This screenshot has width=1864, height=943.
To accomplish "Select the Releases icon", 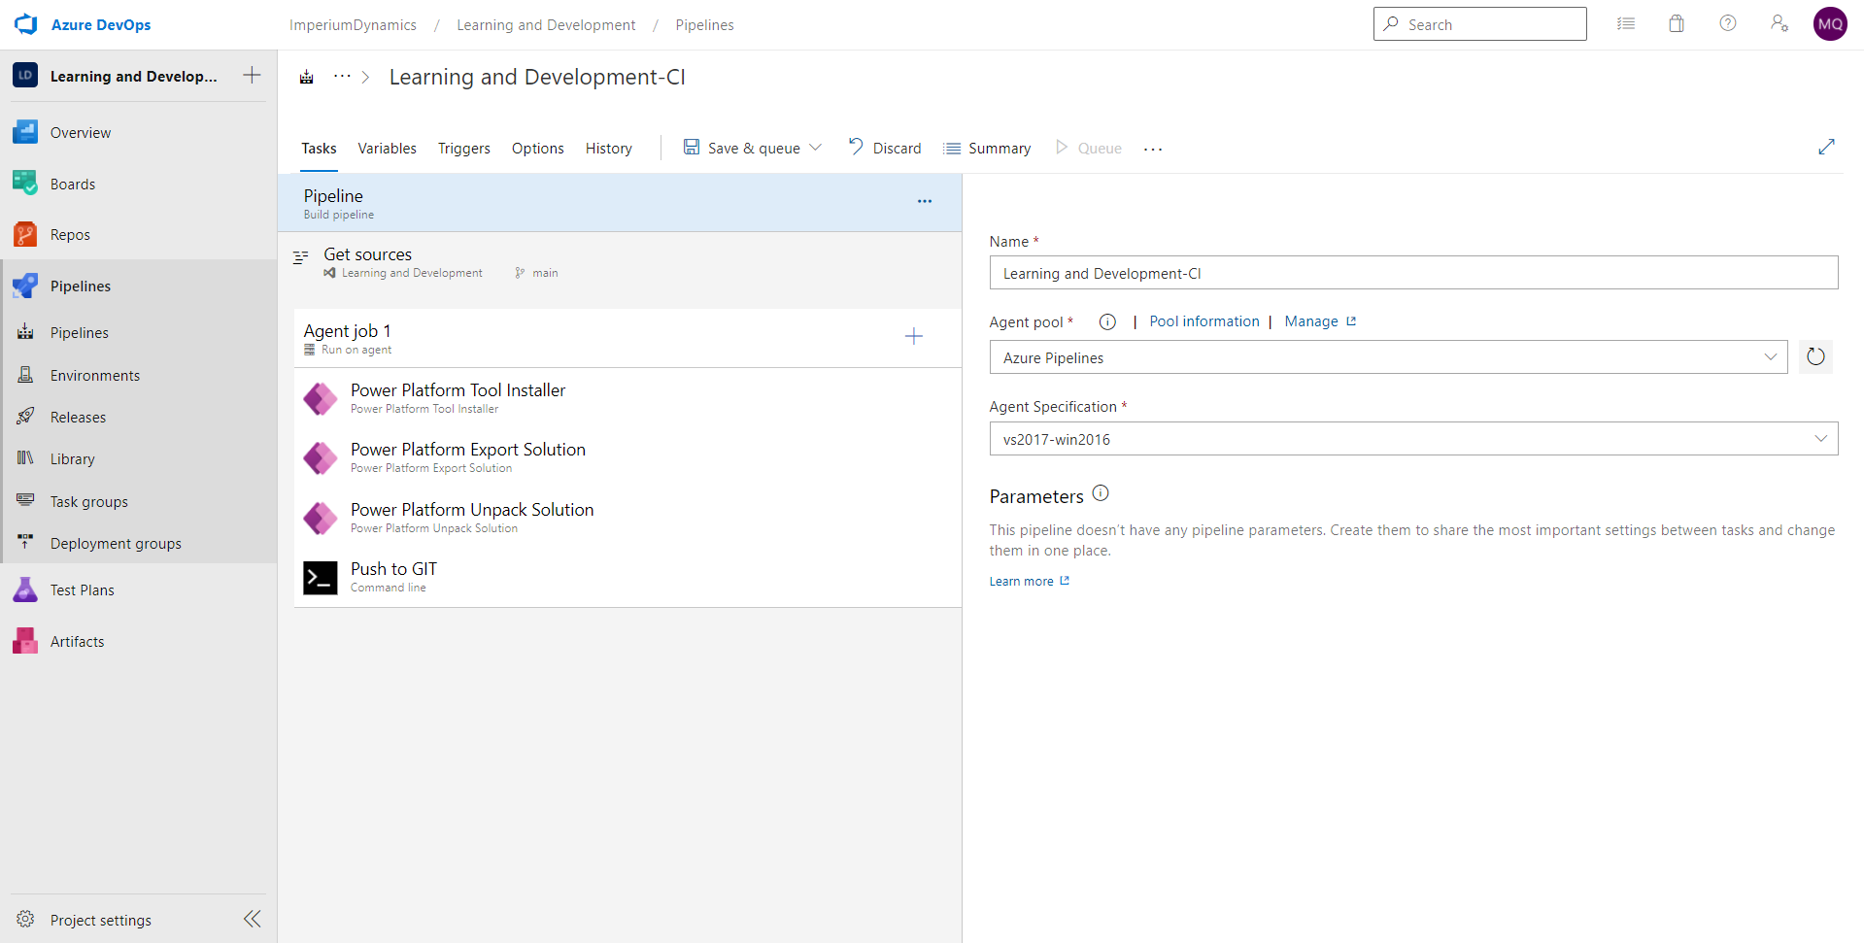I will (24, 416).
